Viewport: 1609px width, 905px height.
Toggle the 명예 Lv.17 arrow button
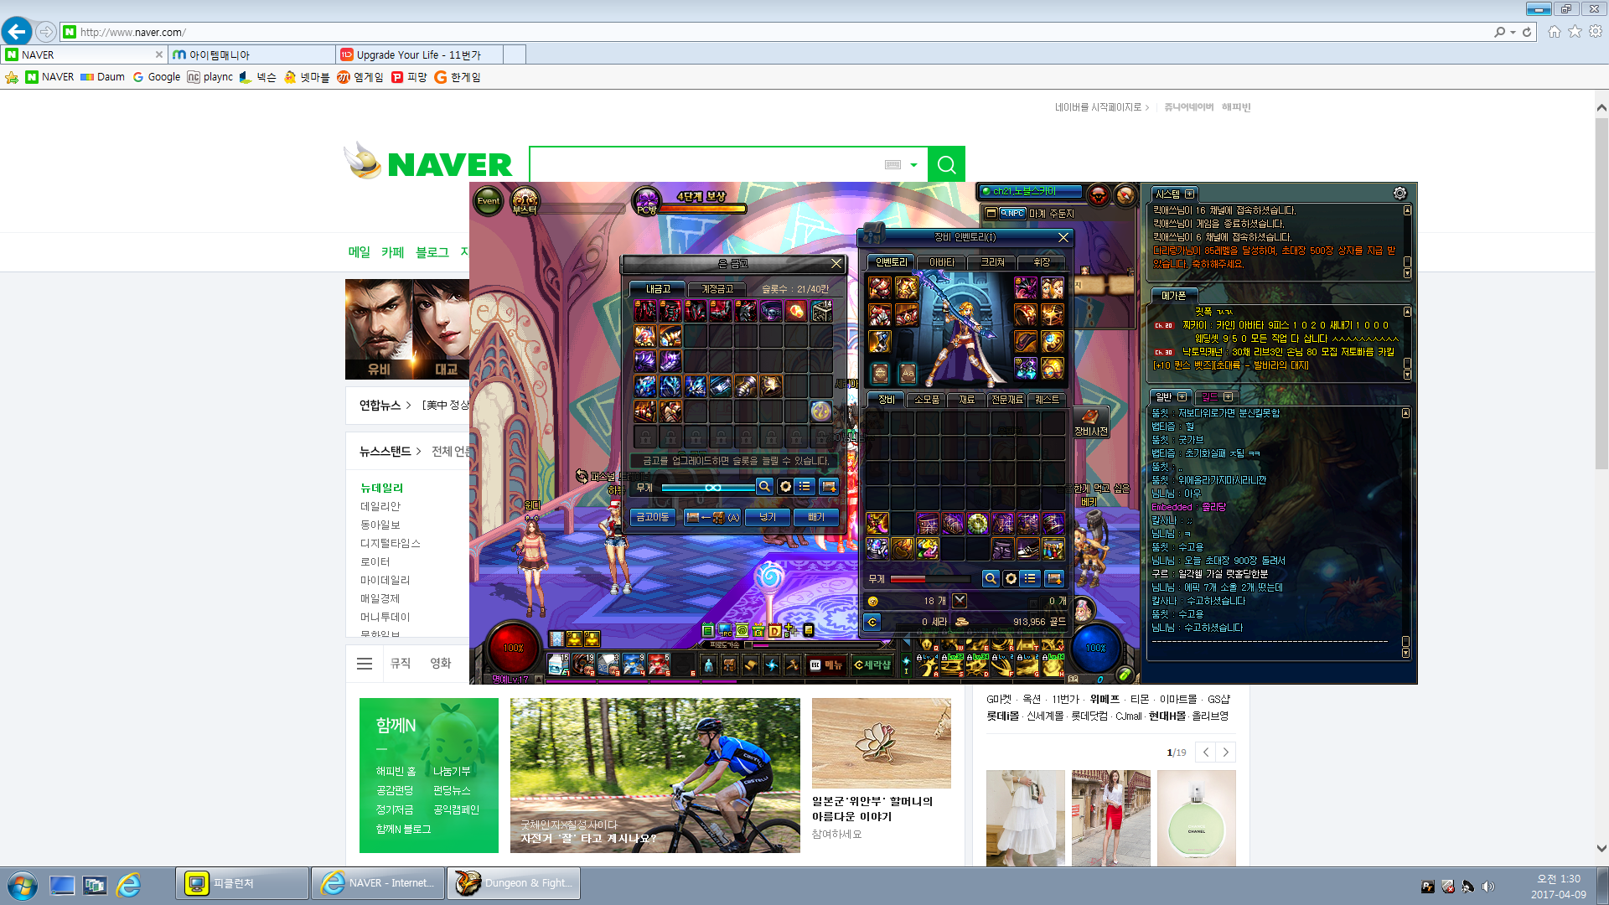[538, 680]
